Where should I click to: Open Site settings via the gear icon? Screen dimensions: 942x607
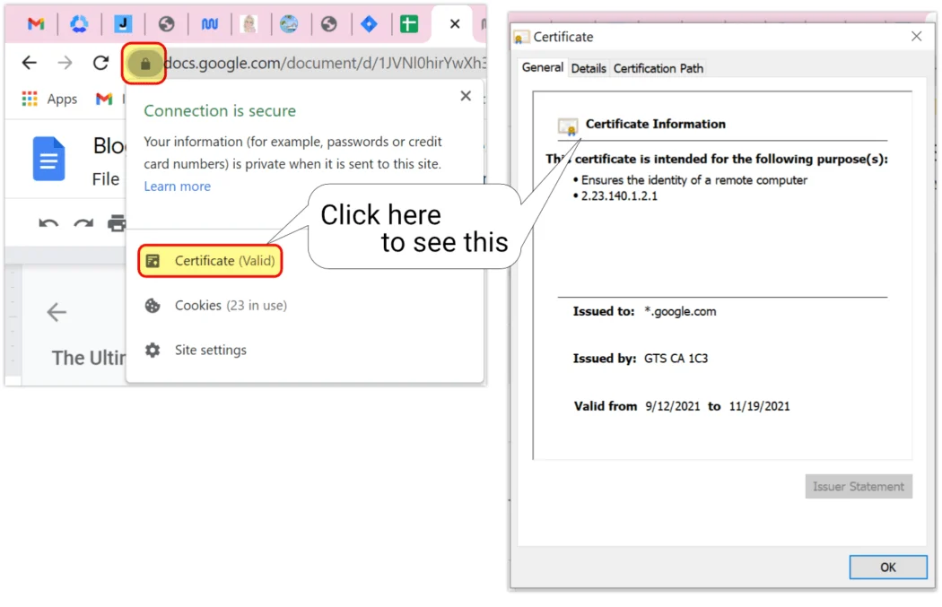click(x=154, y=350)
